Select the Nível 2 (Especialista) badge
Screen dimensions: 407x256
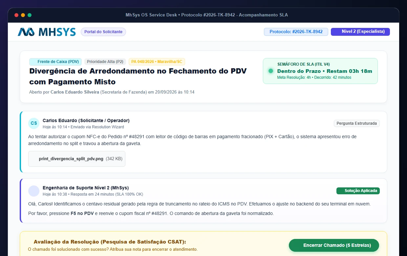point(360,32)
